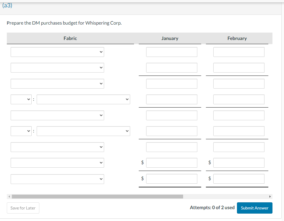
Task: Open the second Fabric row dropdown
Action: 57,68
